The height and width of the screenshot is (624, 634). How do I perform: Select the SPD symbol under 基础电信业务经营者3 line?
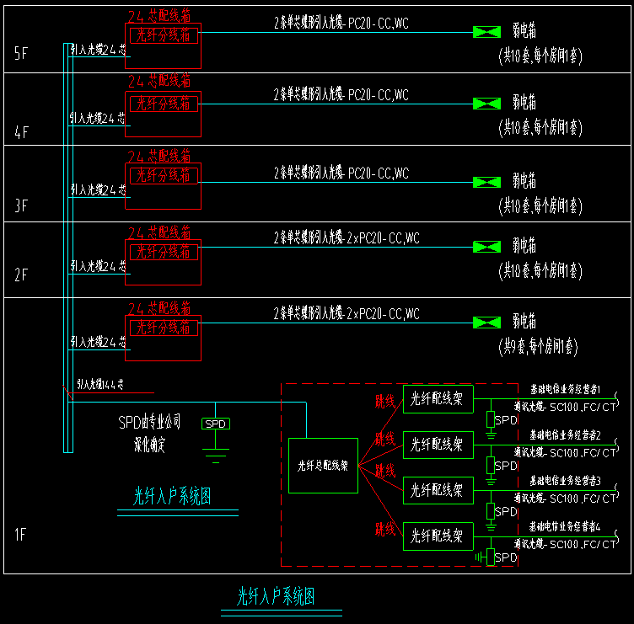click(x=491, y=511)
